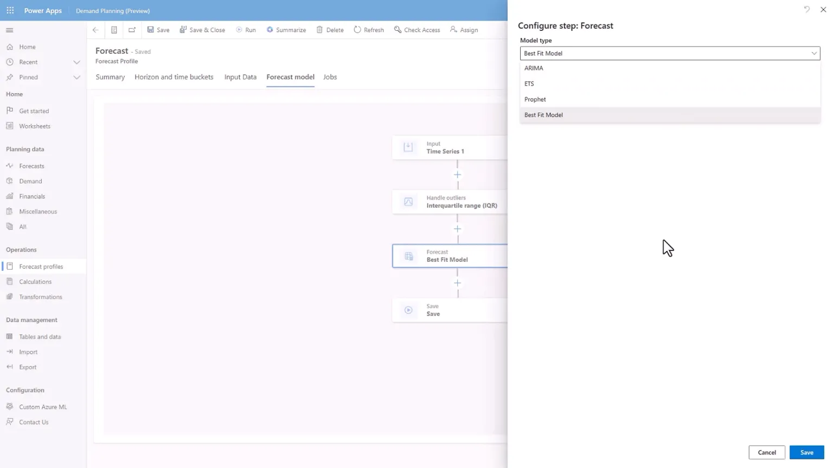Choose the Prophet model option
The height and width of the screenshot is (468, 833).
[535, 99]
